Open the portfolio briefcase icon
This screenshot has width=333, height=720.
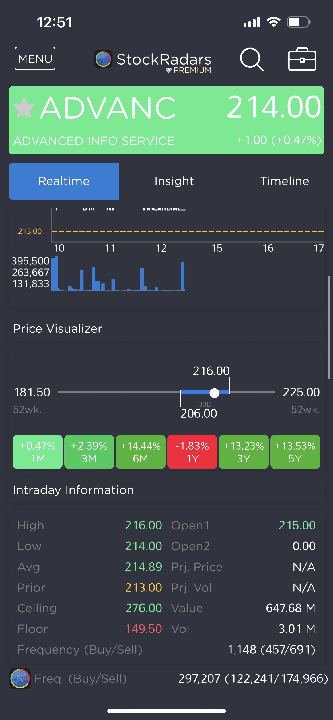302,59
